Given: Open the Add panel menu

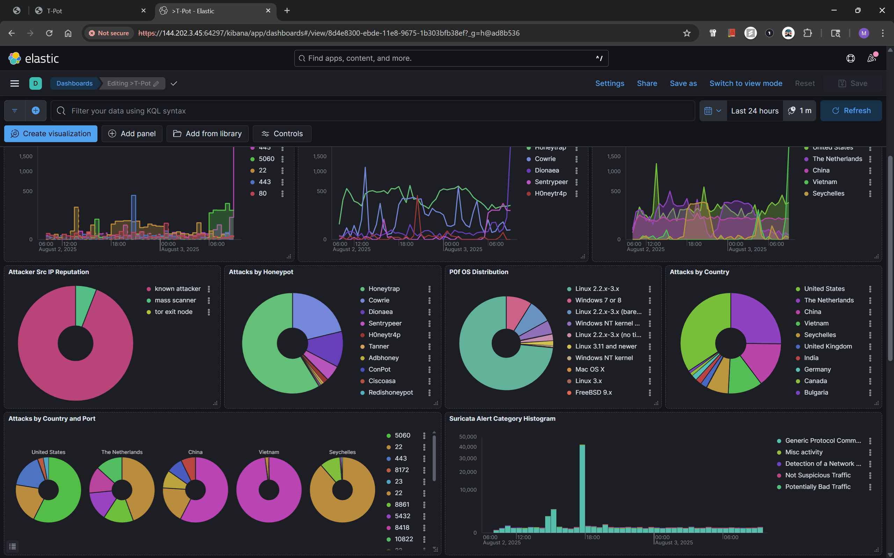Looking at the screenshot, I should tap(132, 134).
